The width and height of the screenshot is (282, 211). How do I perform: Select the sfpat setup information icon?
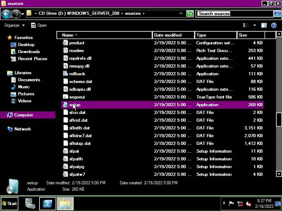pyautogui.click(x=66, y=151)
